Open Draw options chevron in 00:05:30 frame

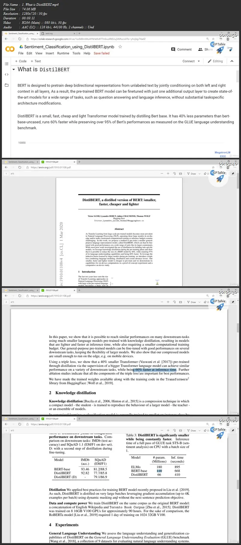click(x=199, y=302)
